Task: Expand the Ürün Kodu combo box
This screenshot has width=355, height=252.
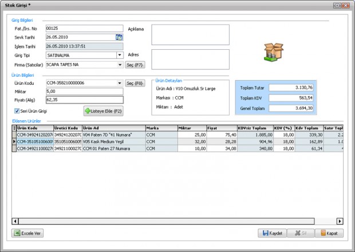Action: (x=120, y=83)
